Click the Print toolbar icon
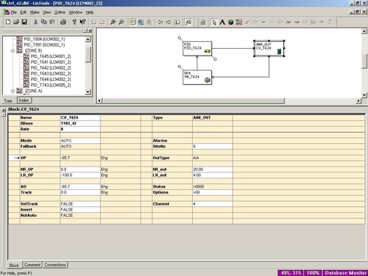The height and width of the screenshot is (276, 368). (63, 22)
